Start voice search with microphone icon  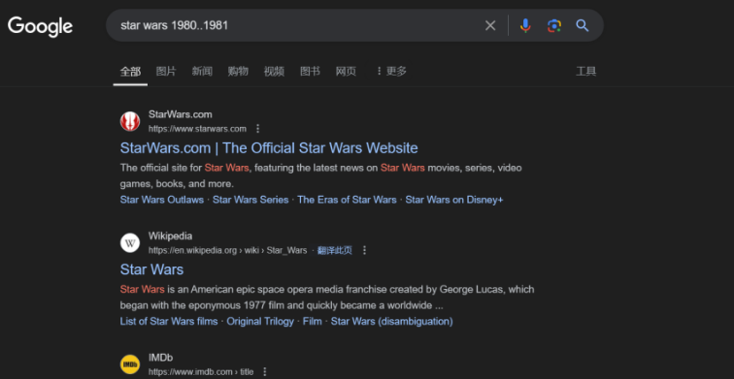[525, 26]
